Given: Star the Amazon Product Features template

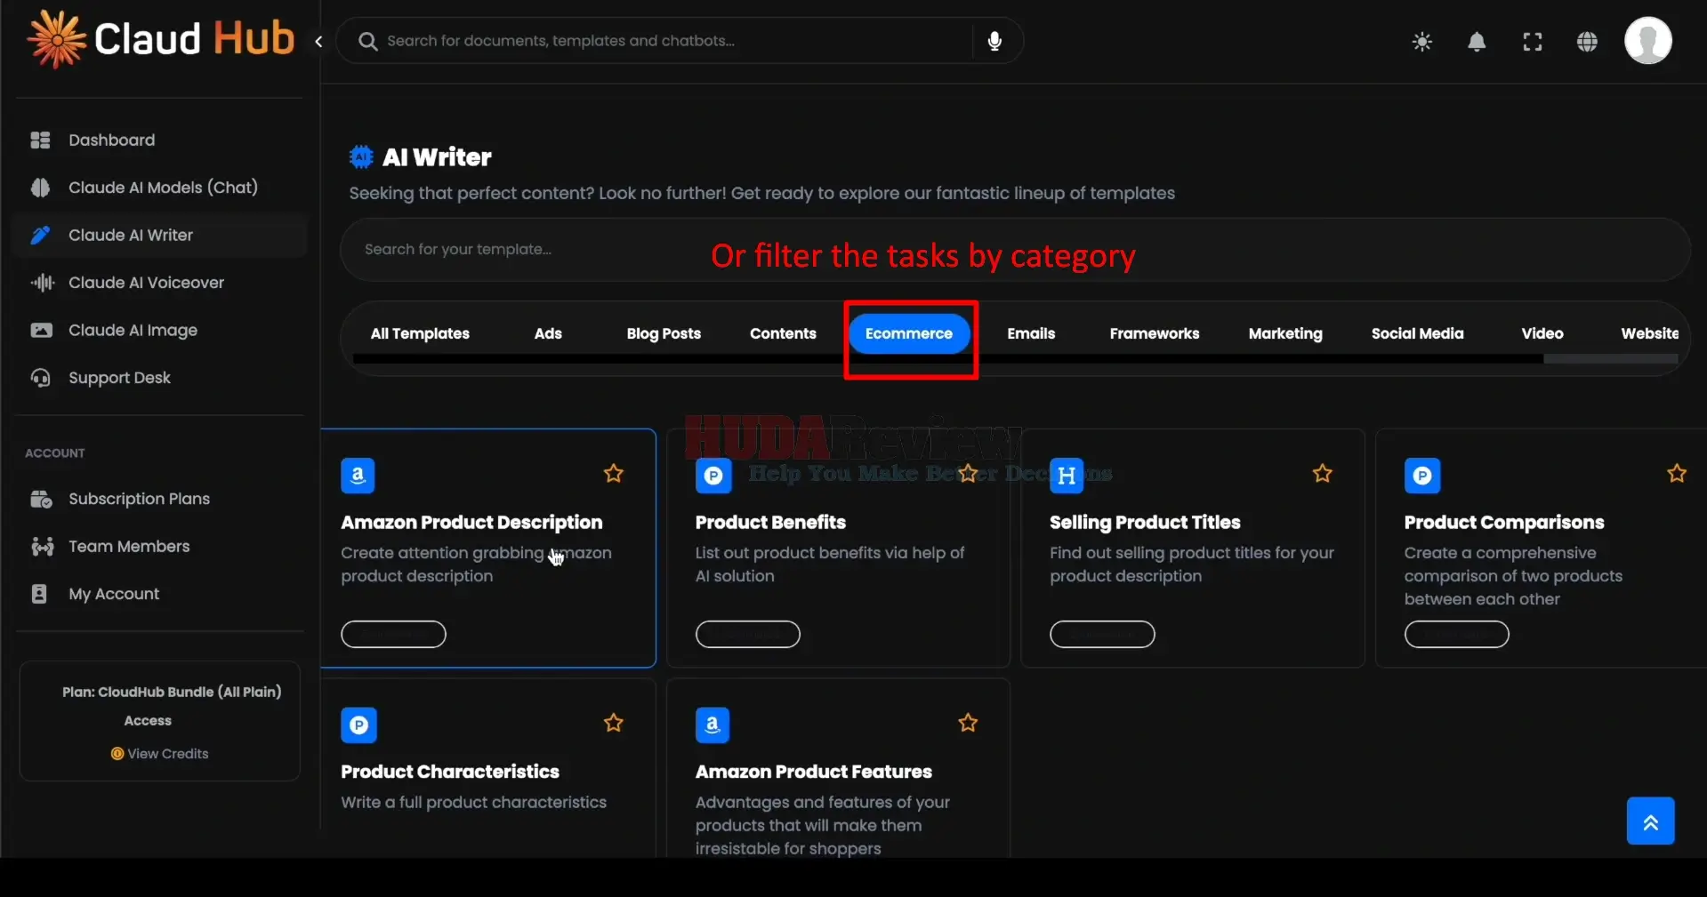Looking at the screenshot, I should click(968, 723).
